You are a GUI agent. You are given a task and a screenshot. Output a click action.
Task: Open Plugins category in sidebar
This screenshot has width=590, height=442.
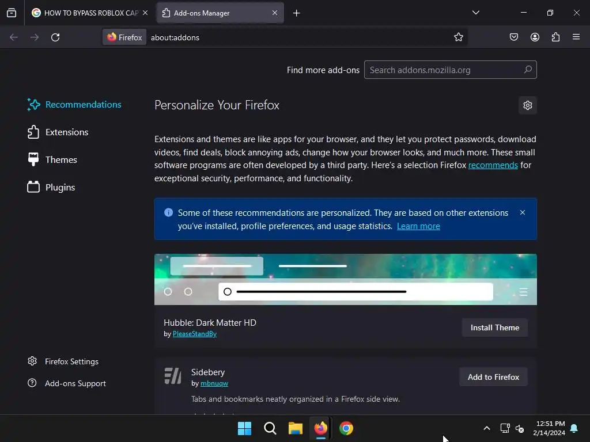[x=51, y=187]
